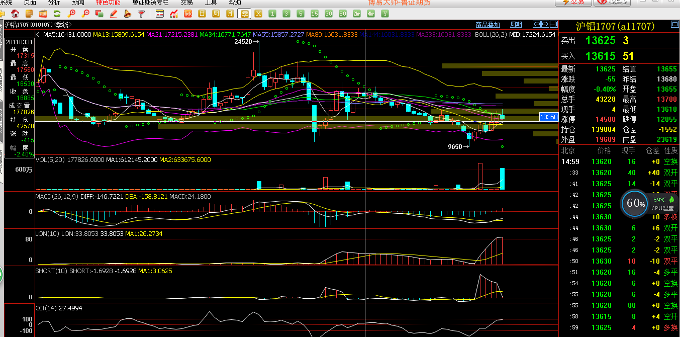Zoom in with the plus magnifier icon

[71, 14]
